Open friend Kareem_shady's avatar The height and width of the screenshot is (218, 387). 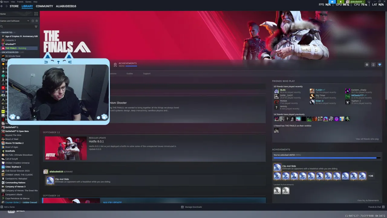pyautogui.click(x=348, y=91)
